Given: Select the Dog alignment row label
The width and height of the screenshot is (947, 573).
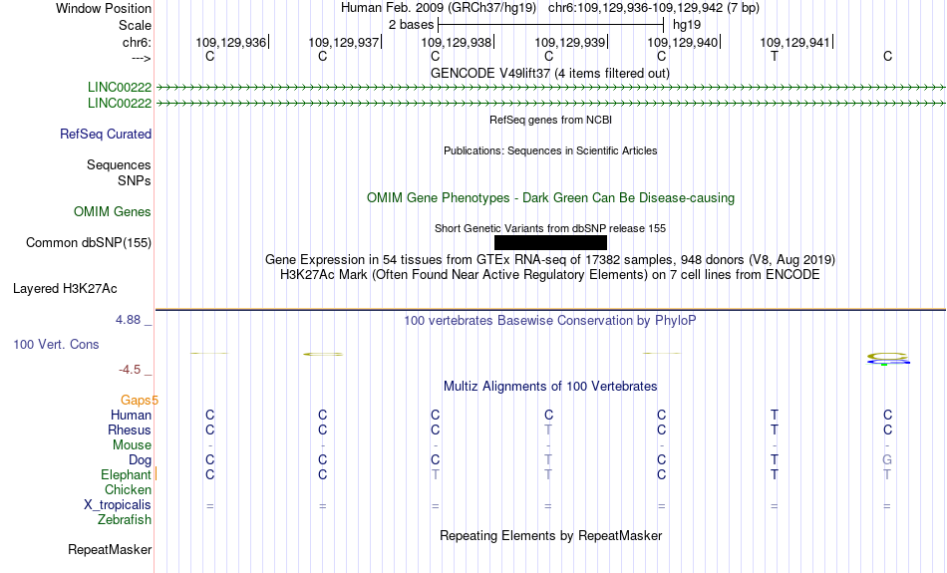Looking at the screenshot, I should 141,460.
